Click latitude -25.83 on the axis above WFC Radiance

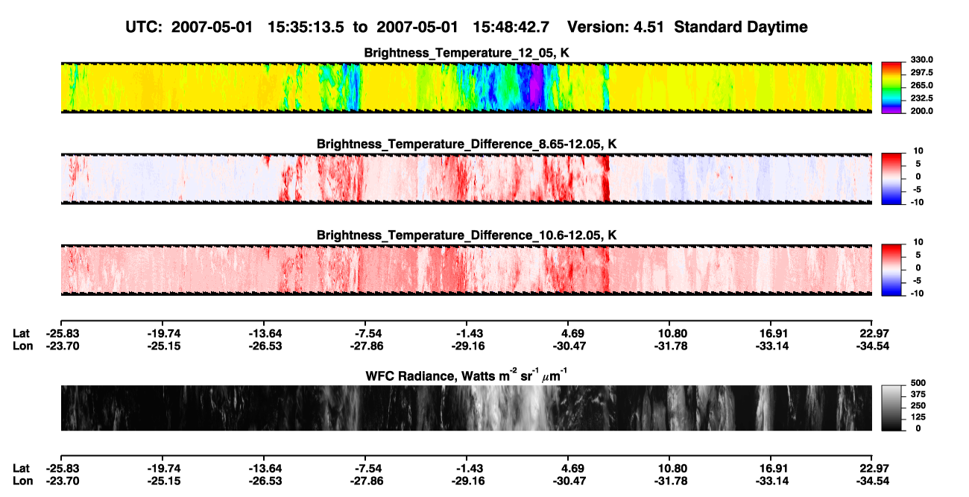pyautogui.click(x=62, y=334)
